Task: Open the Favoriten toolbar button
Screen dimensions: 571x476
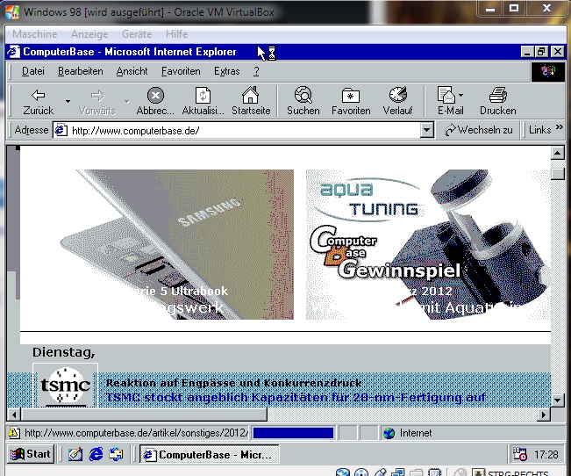Action: tap(351, 101)
